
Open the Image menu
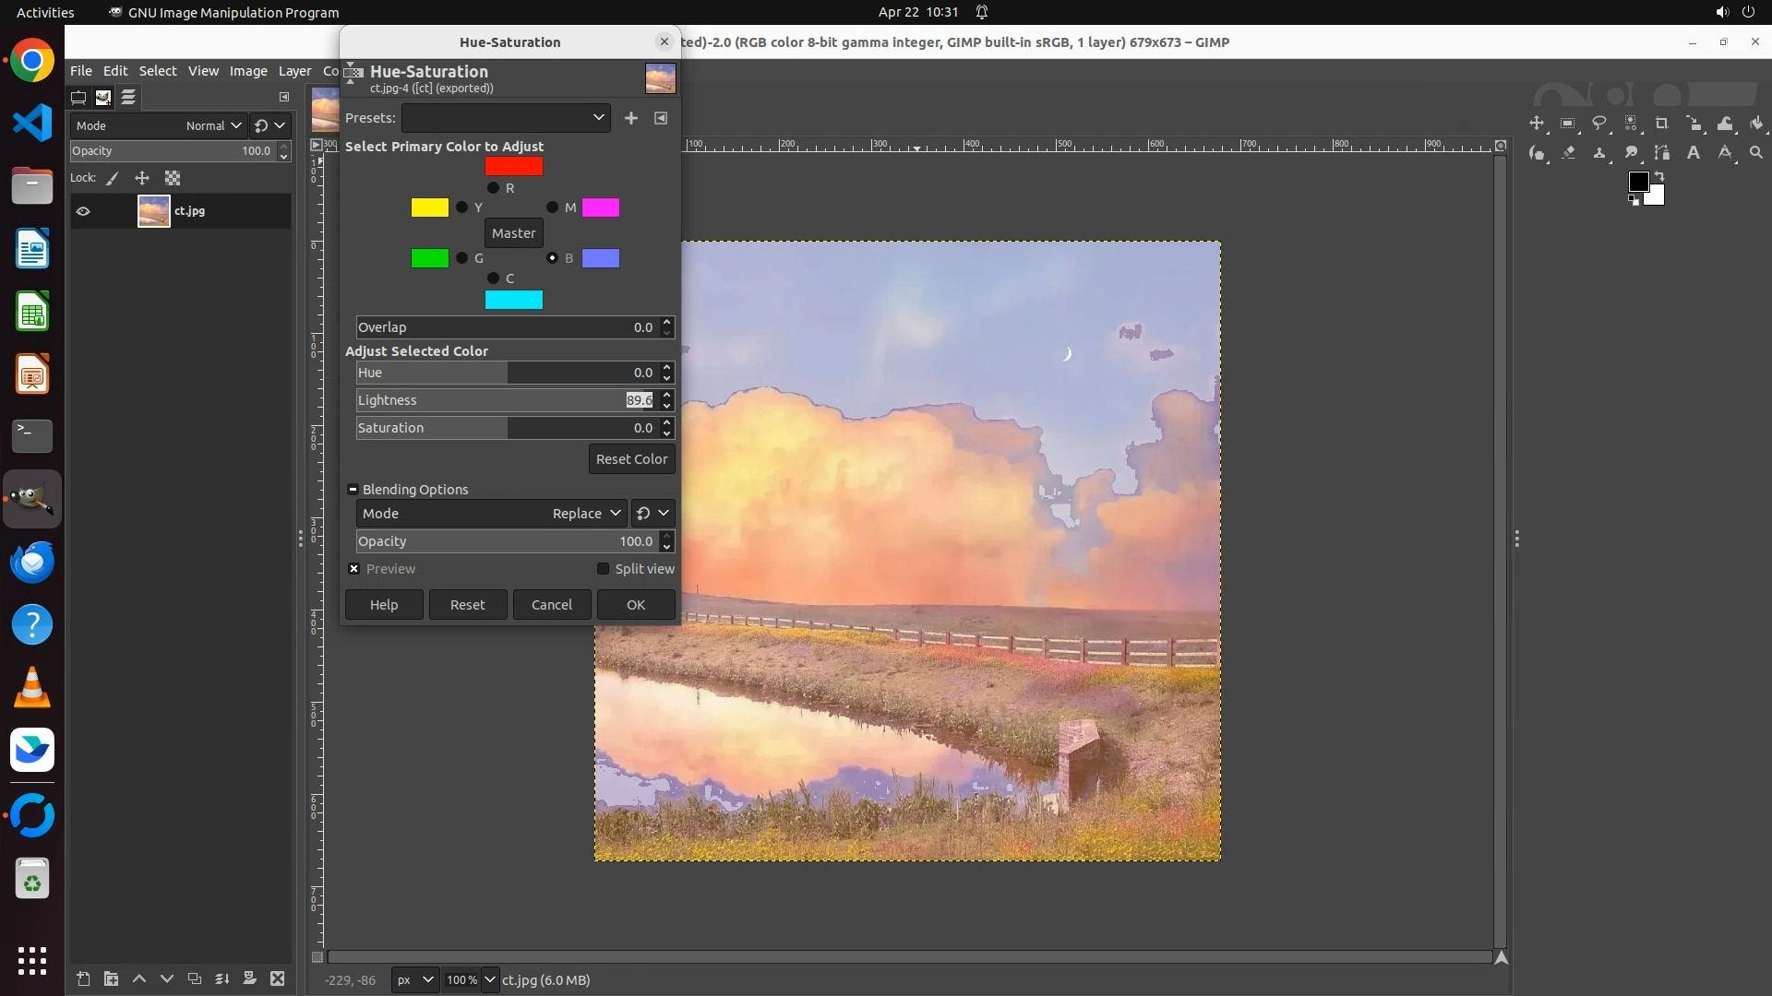247,71
